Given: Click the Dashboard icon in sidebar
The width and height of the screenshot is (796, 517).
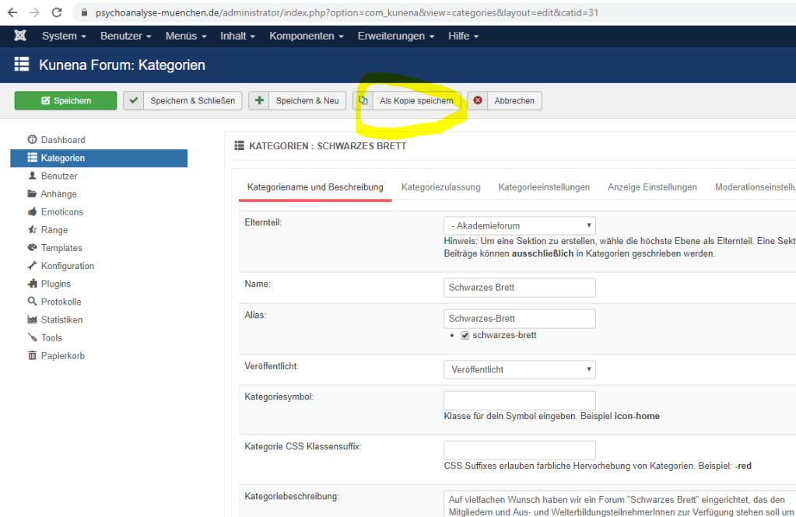Looking at the screenshot, I should point(32,140).
